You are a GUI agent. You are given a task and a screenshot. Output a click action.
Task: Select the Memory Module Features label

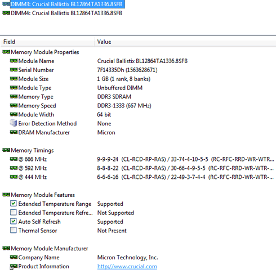[x=43, y=195]
